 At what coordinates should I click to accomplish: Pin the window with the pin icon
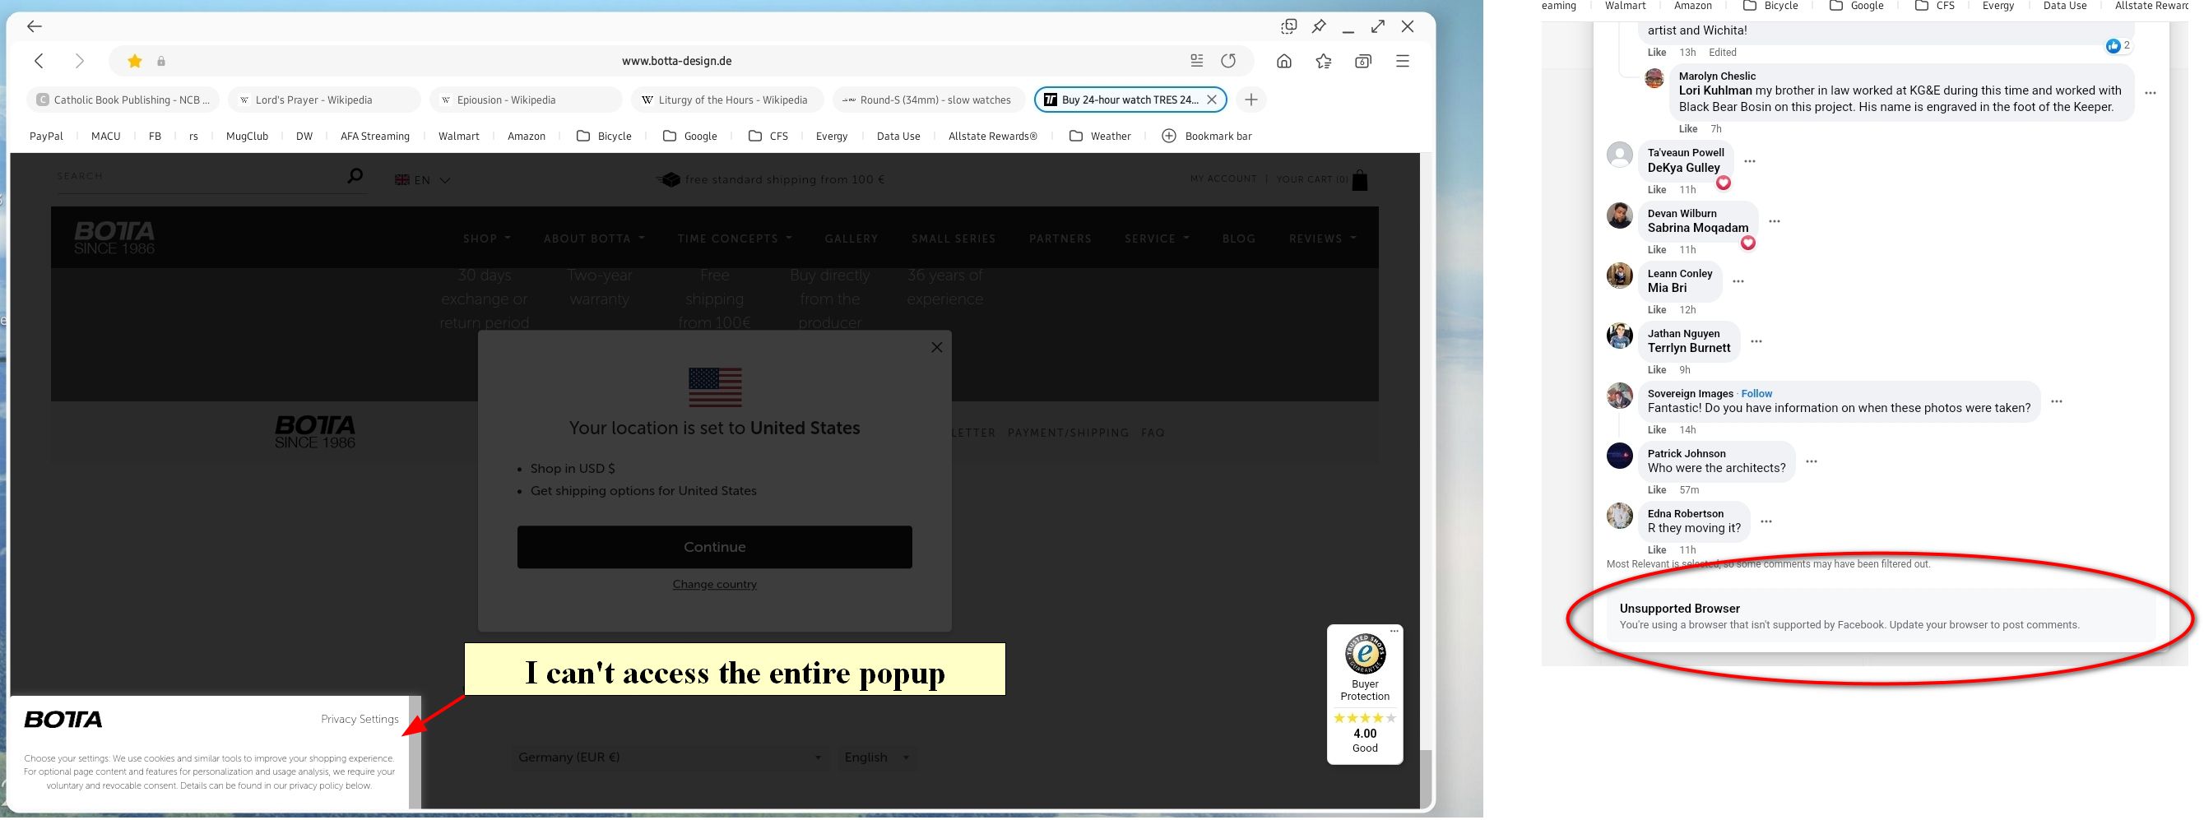click(1318, 25)
